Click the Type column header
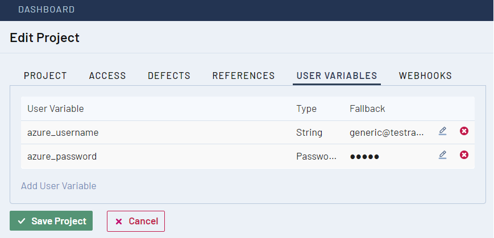Viewport: 494px width, 238px height. tap(306, 108)
